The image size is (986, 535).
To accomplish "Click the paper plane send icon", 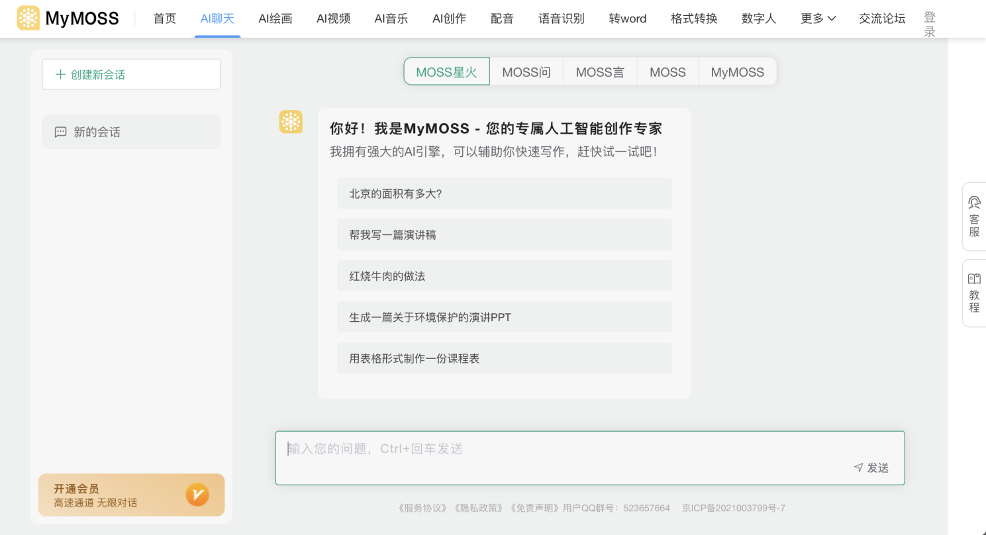I will point(858,467).
